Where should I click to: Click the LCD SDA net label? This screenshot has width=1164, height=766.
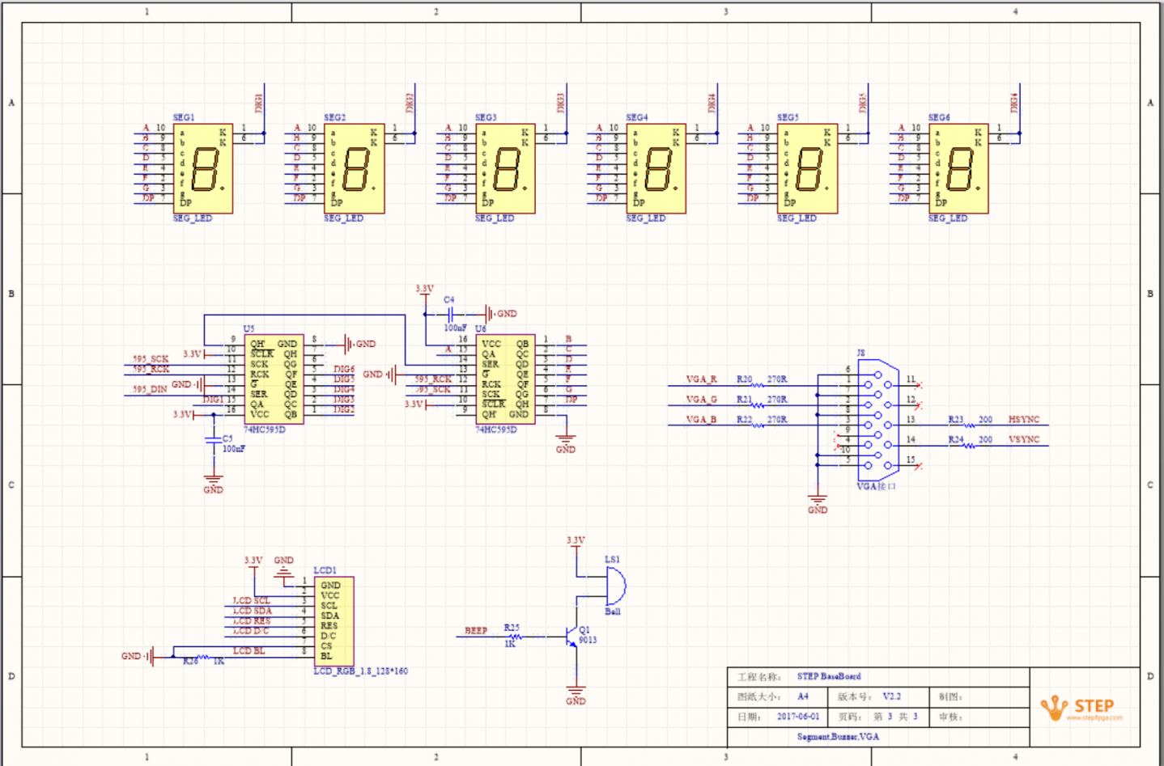pos(253,611)
